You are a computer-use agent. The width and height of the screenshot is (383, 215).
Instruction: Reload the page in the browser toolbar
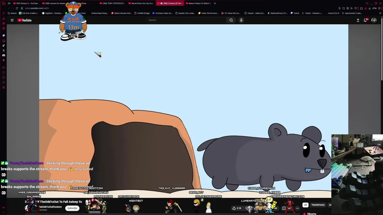17,8
